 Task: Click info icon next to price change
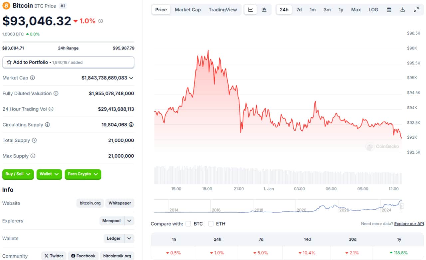(x=101, y=21)
